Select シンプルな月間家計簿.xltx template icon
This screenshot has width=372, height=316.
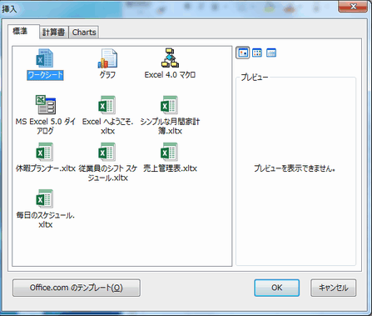tap(169, 105)
